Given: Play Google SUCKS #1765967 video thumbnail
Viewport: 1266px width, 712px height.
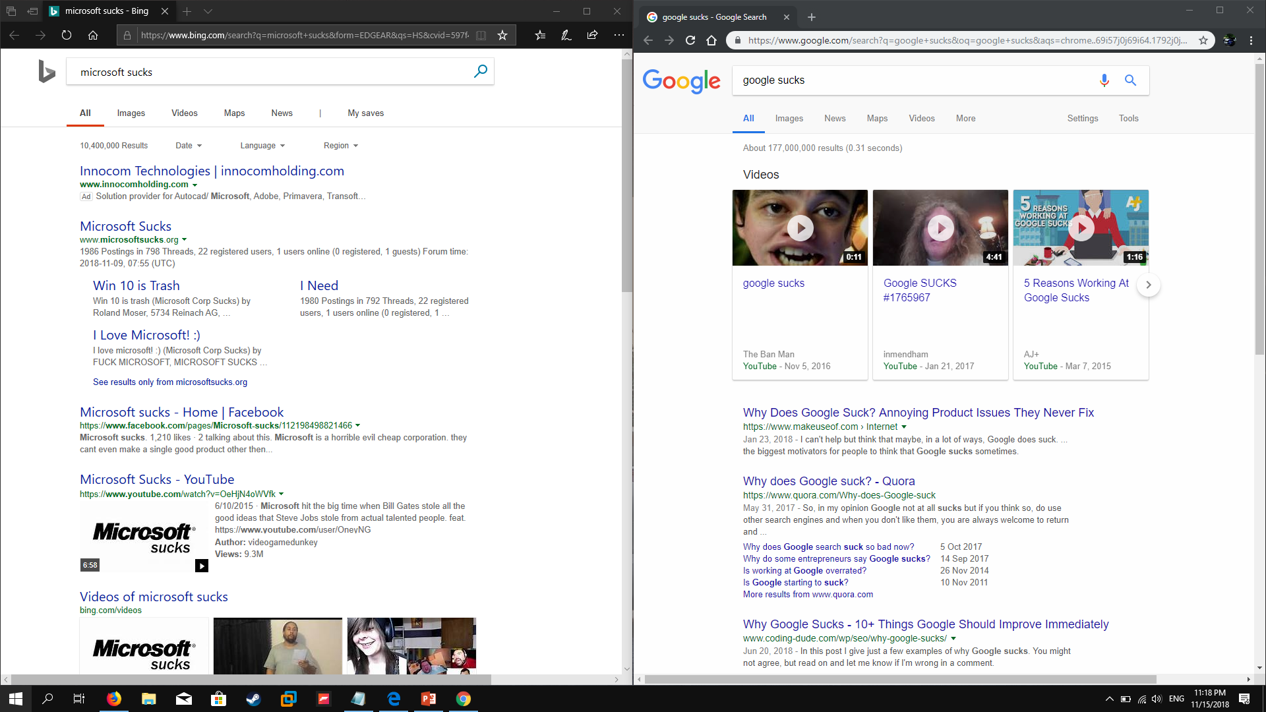Looking at the screenshot, I should pos(940,228).
